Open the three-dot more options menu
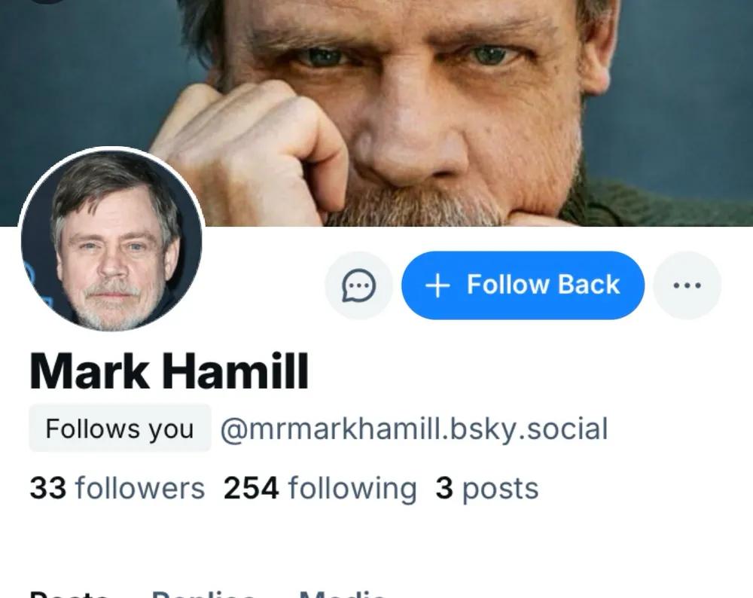The height and width of the screenshot is (598, 753). [x=687, y=285]
